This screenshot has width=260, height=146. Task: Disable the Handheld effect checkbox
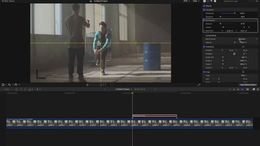coord(204,10)
